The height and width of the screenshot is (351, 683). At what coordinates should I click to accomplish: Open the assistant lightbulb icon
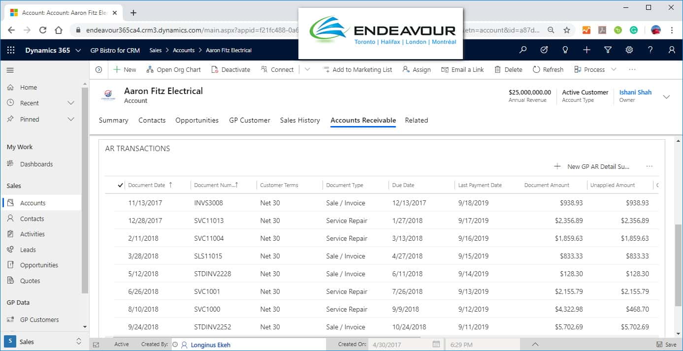click(x=565, y=50)
